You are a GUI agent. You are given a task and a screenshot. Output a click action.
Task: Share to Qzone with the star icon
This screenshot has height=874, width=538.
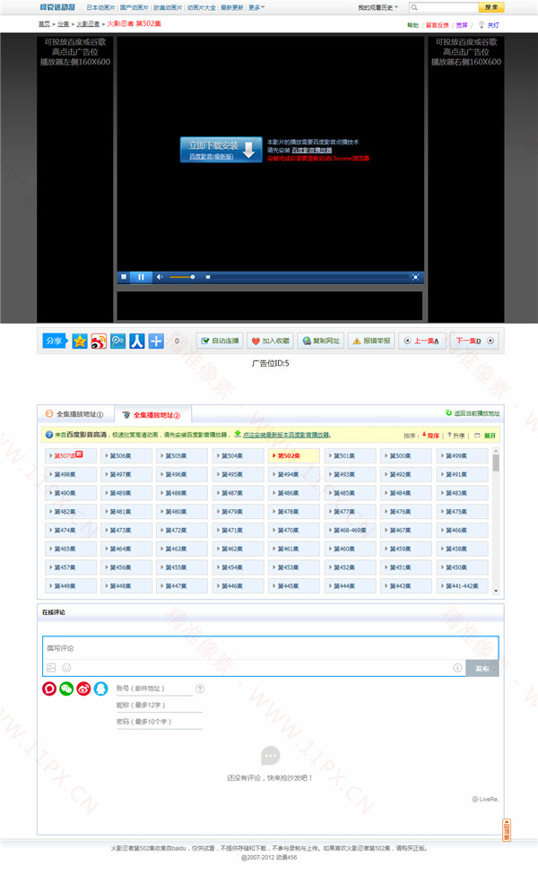(80, 341)
